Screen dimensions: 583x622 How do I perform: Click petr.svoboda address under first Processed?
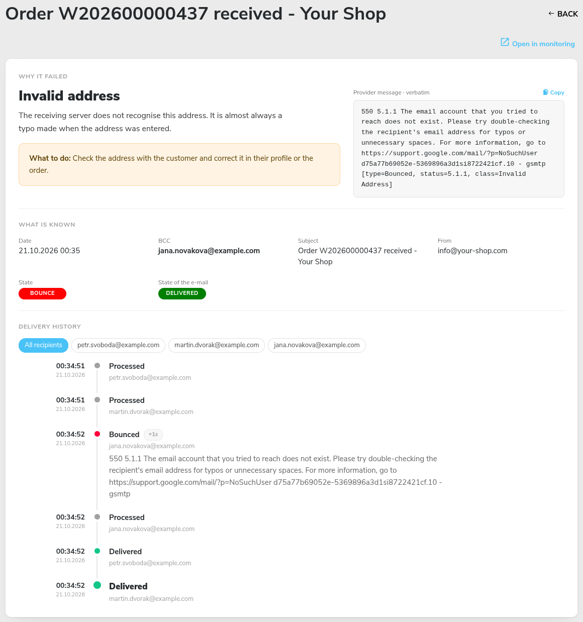(150, 378)
